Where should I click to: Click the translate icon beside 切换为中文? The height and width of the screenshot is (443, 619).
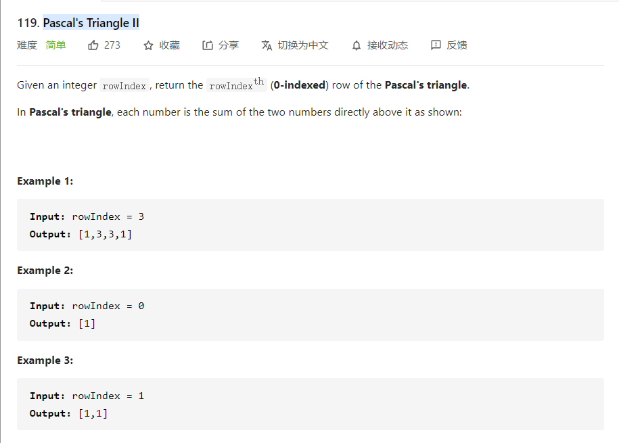pyautogui.click(x=267, y=45)
